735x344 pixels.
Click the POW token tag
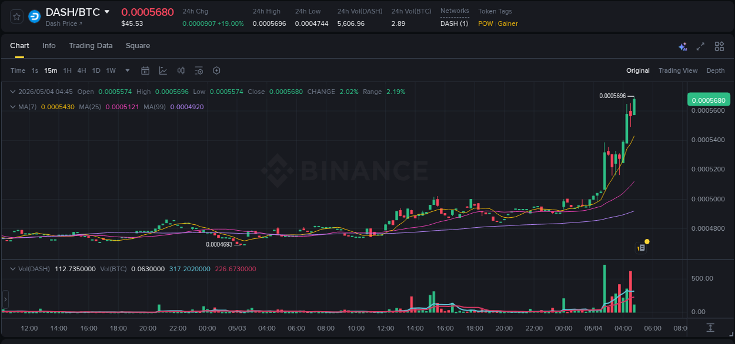(x=486, y=23)
